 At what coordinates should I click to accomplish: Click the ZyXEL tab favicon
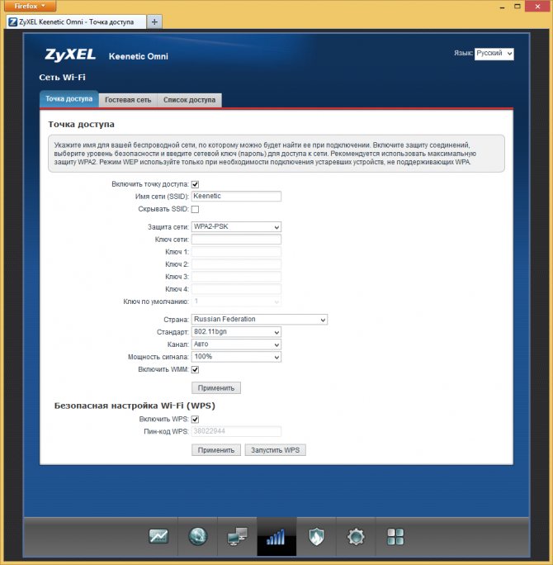(x=13, y=22)
